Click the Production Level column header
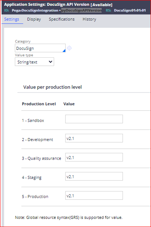This screenshot has width=151, height=227. click(39, 104)
